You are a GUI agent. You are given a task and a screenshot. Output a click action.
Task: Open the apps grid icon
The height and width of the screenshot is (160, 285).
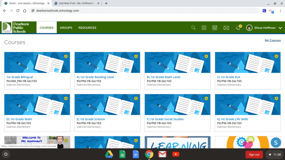(x=204, y=28)
